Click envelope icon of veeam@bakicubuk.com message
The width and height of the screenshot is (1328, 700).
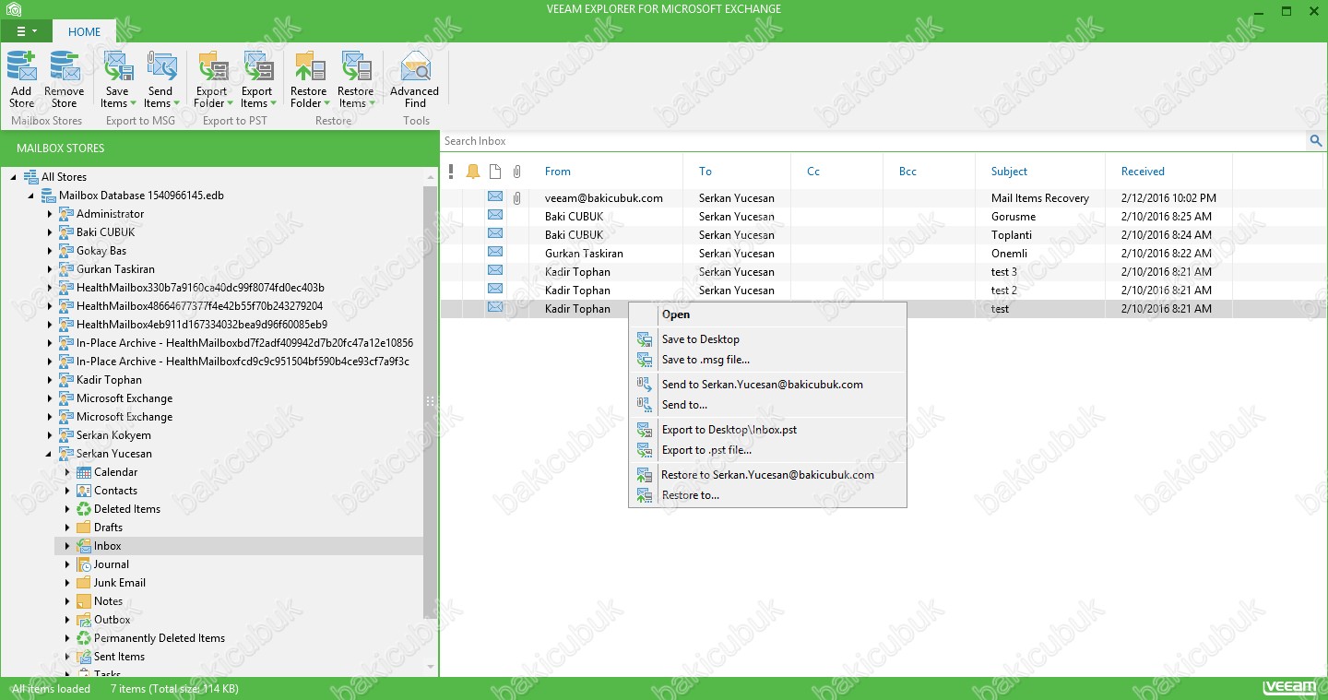pyautogui.click(x=495, y=197)
